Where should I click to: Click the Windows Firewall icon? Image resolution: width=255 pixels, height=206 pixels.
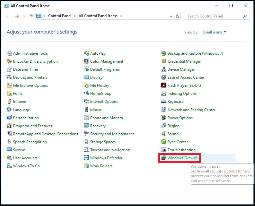[x=163, y=158]
